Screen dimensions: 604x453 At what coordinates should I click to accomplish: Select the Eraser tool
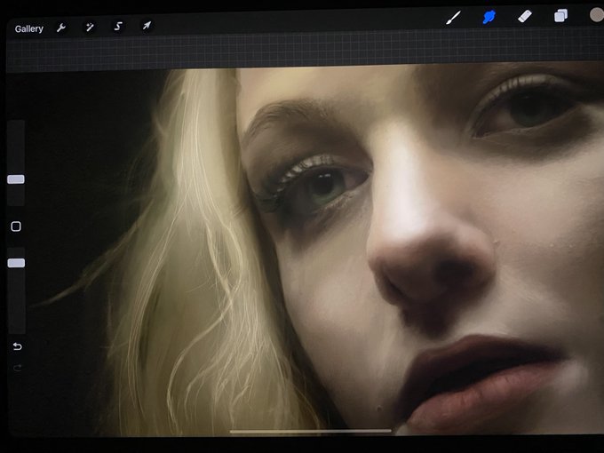tap(525, 17)
